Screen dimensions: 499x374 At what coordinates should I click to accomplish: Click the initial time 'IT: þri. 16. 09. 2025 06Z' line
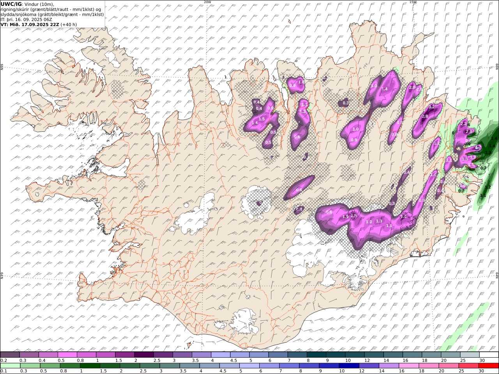pyautogui.click(x=26, y=19)
